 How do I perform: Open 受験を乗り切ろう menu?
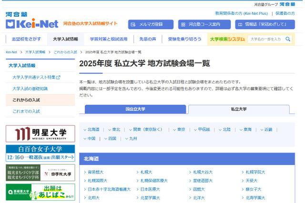click(x=184, y=39)
